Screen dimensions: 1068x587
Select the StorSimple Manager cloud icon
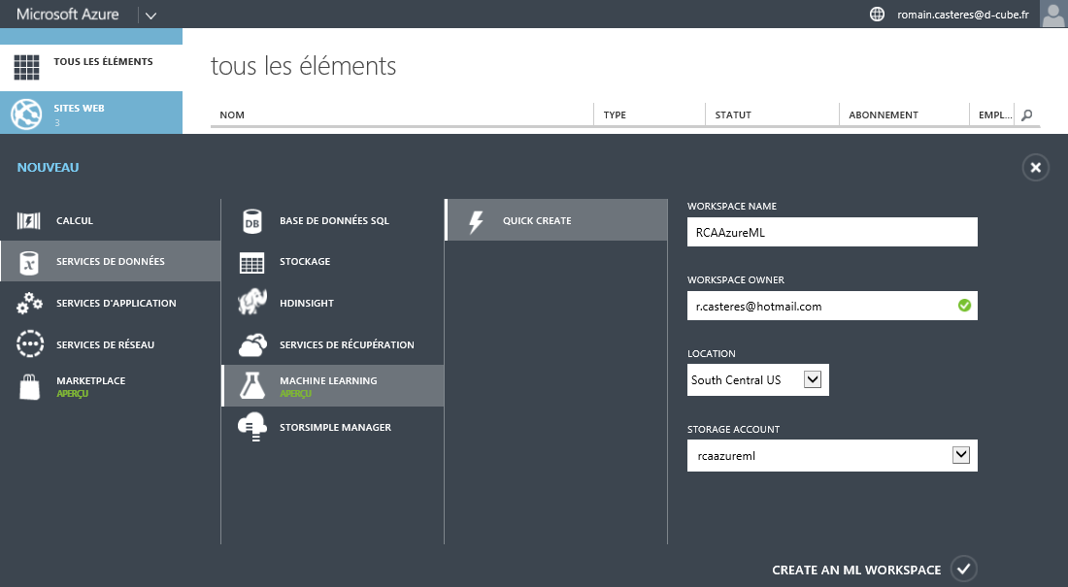[252, 427]
